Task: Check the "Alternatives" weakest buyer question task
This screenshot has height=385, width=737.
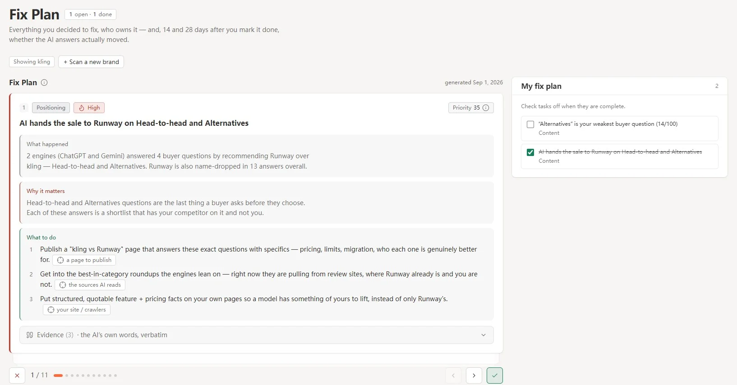Action: coord(530,124)
